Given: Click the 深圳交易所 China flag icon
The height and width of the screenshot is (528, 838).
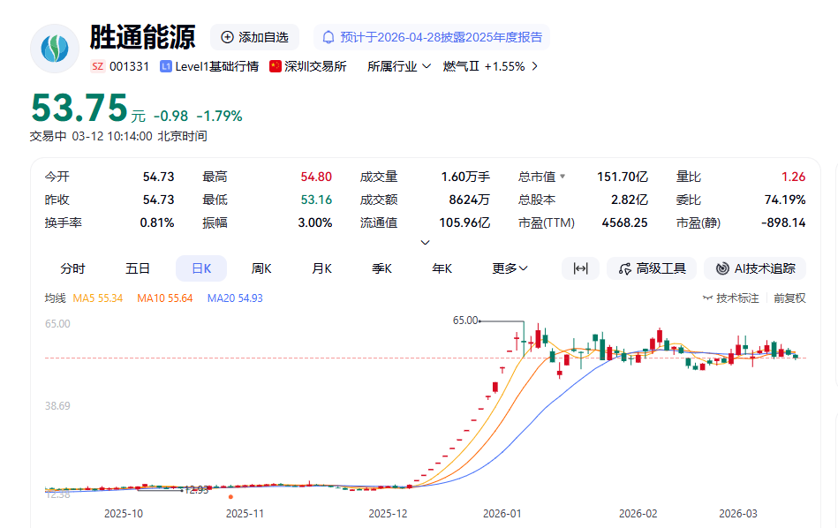Looking at the screenshot, I should (276, 66).
